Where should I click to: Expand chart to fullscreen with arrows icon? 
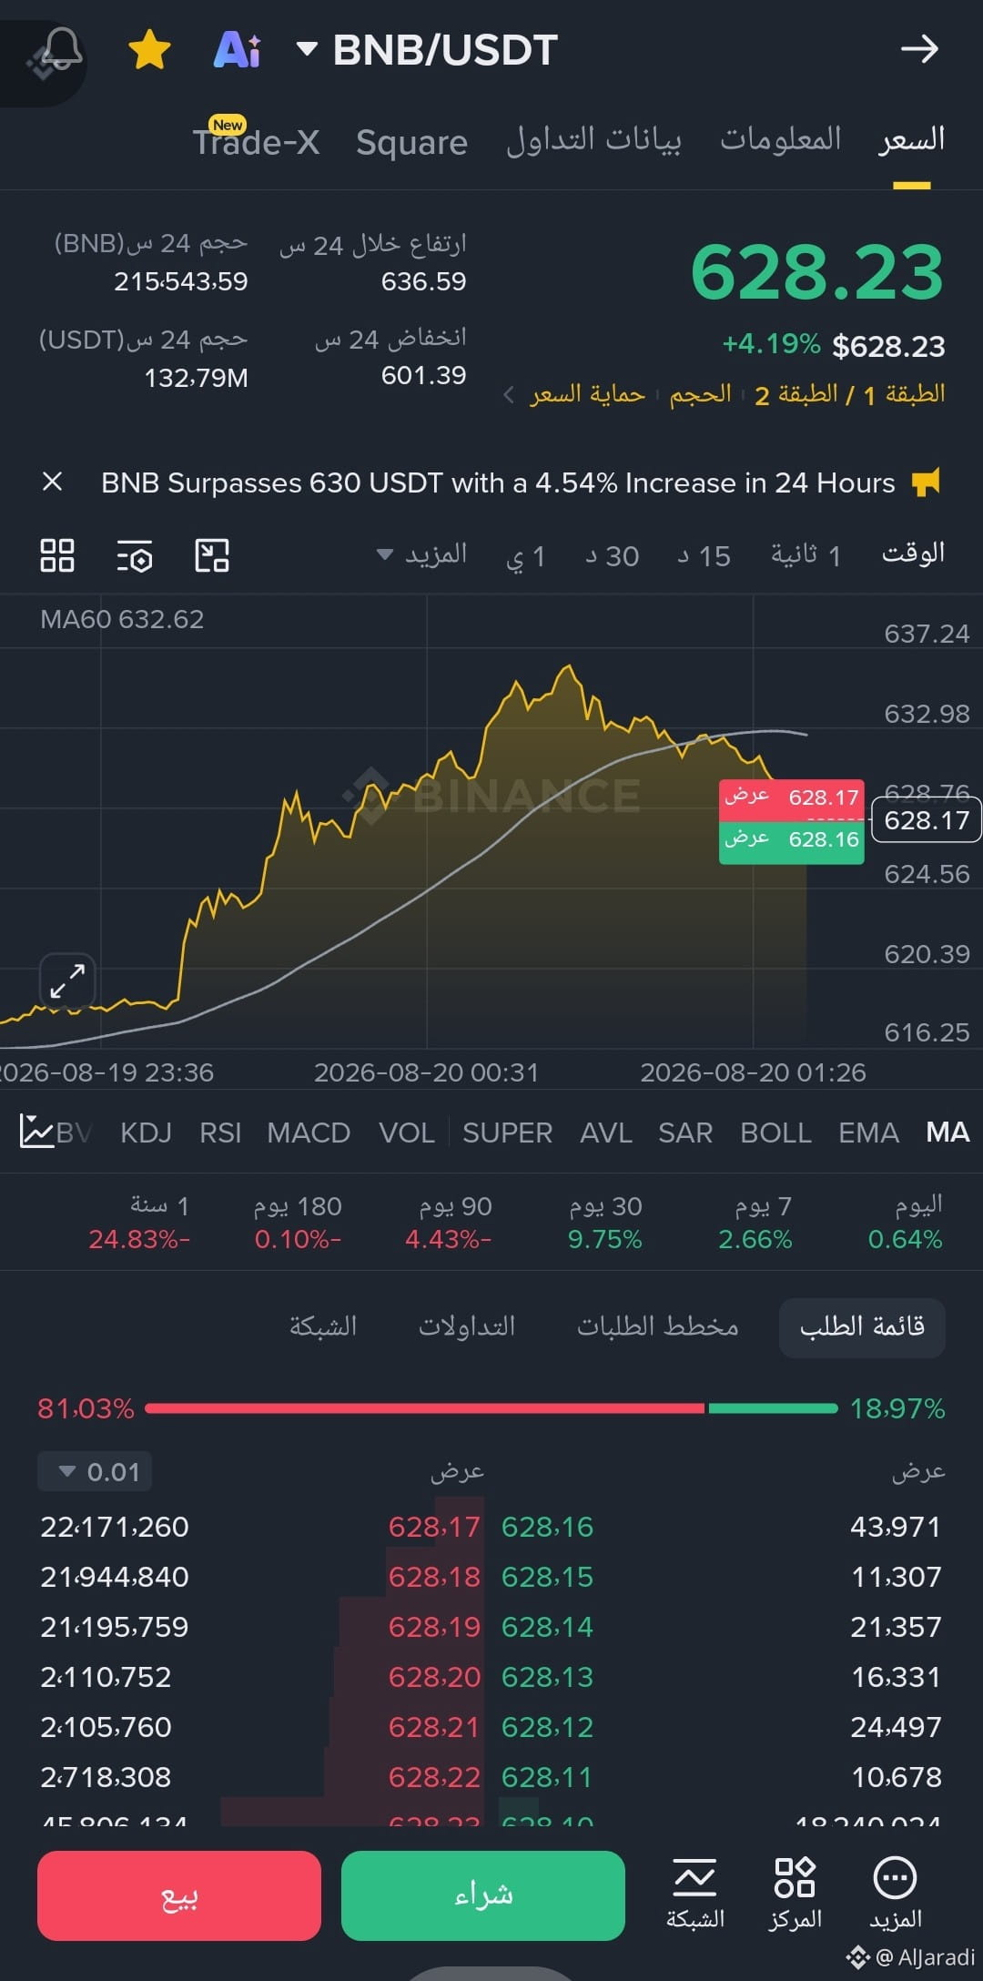pos(67,980)
